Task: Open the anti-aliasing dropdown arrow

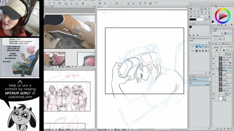Action: [x=209, y=51]
